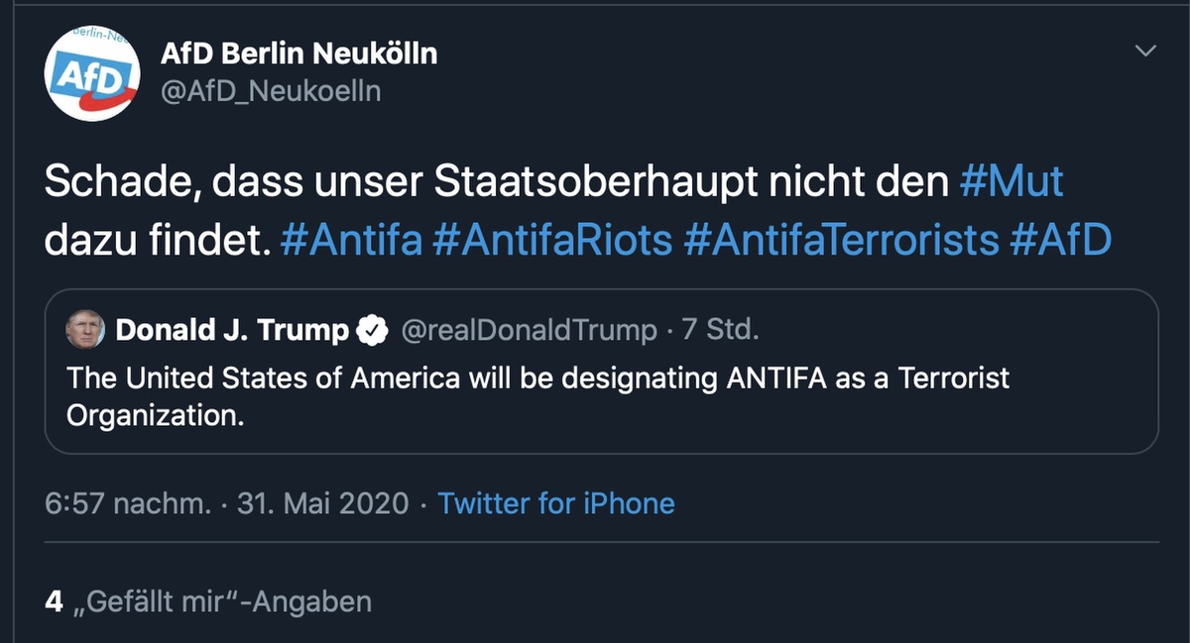Viewport: 1190px width, 643px height.
Task: Click the @AfD_Neukoelln handle
Action: click(x=270, y=91)
